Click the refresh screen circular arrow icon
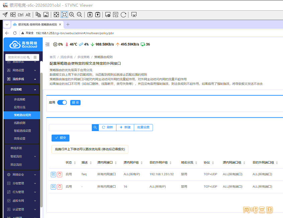The width and height of the screenshot is (283, 218). [123, 15]
